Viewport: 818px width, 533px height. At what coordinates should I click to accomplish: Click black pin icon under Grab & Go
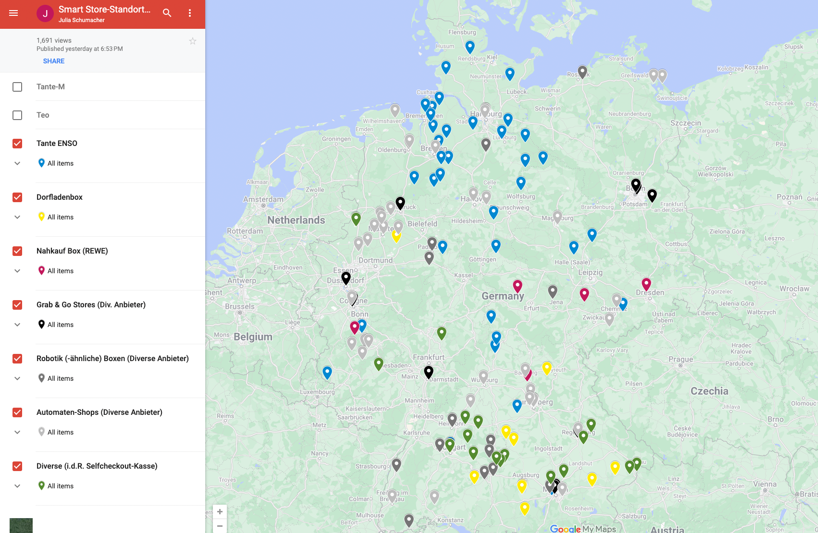[x=41, y=324]
